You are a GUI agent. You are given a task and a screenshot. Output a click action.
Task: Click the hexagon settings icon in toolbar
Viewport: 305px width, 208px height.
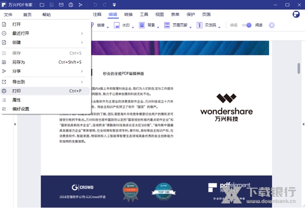pos(272,25)
